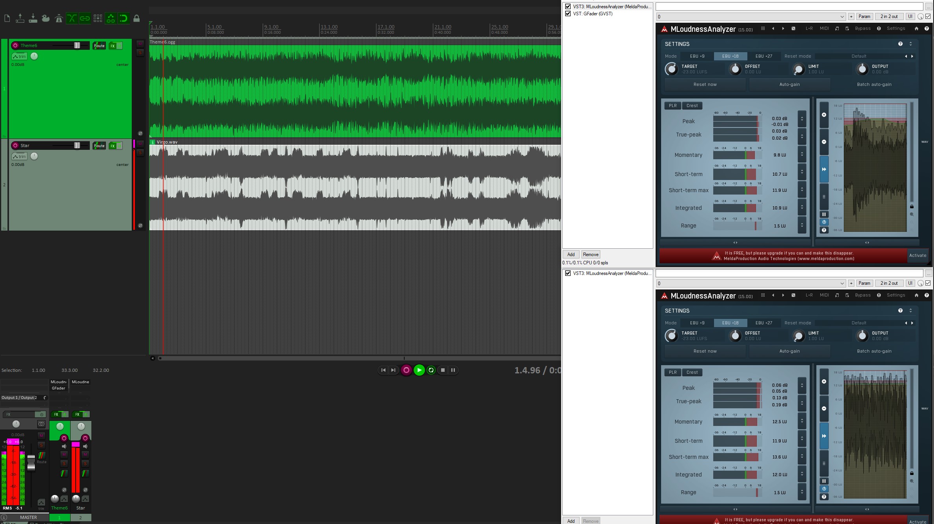Collapse the Settings section in Theme6 analyzer
The image size is (934, 524).
(x=910, y=44)
